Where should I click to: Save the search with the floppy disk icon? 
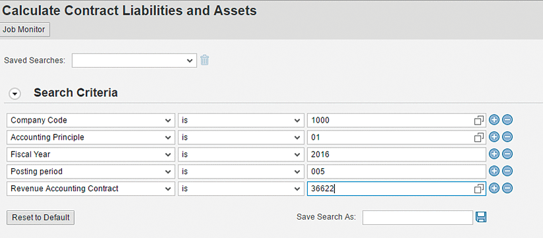(x=482, y=218)
